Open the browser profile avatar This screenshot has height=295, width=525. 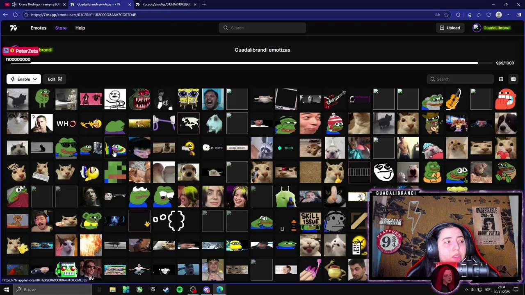(499, 15)
